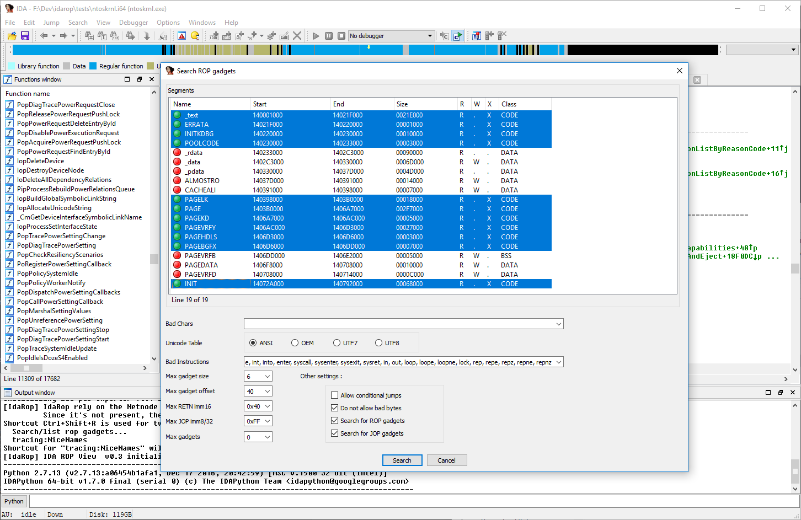Click the Terminate process stop icon
The image size is (801, 520).
pos(341,36)
